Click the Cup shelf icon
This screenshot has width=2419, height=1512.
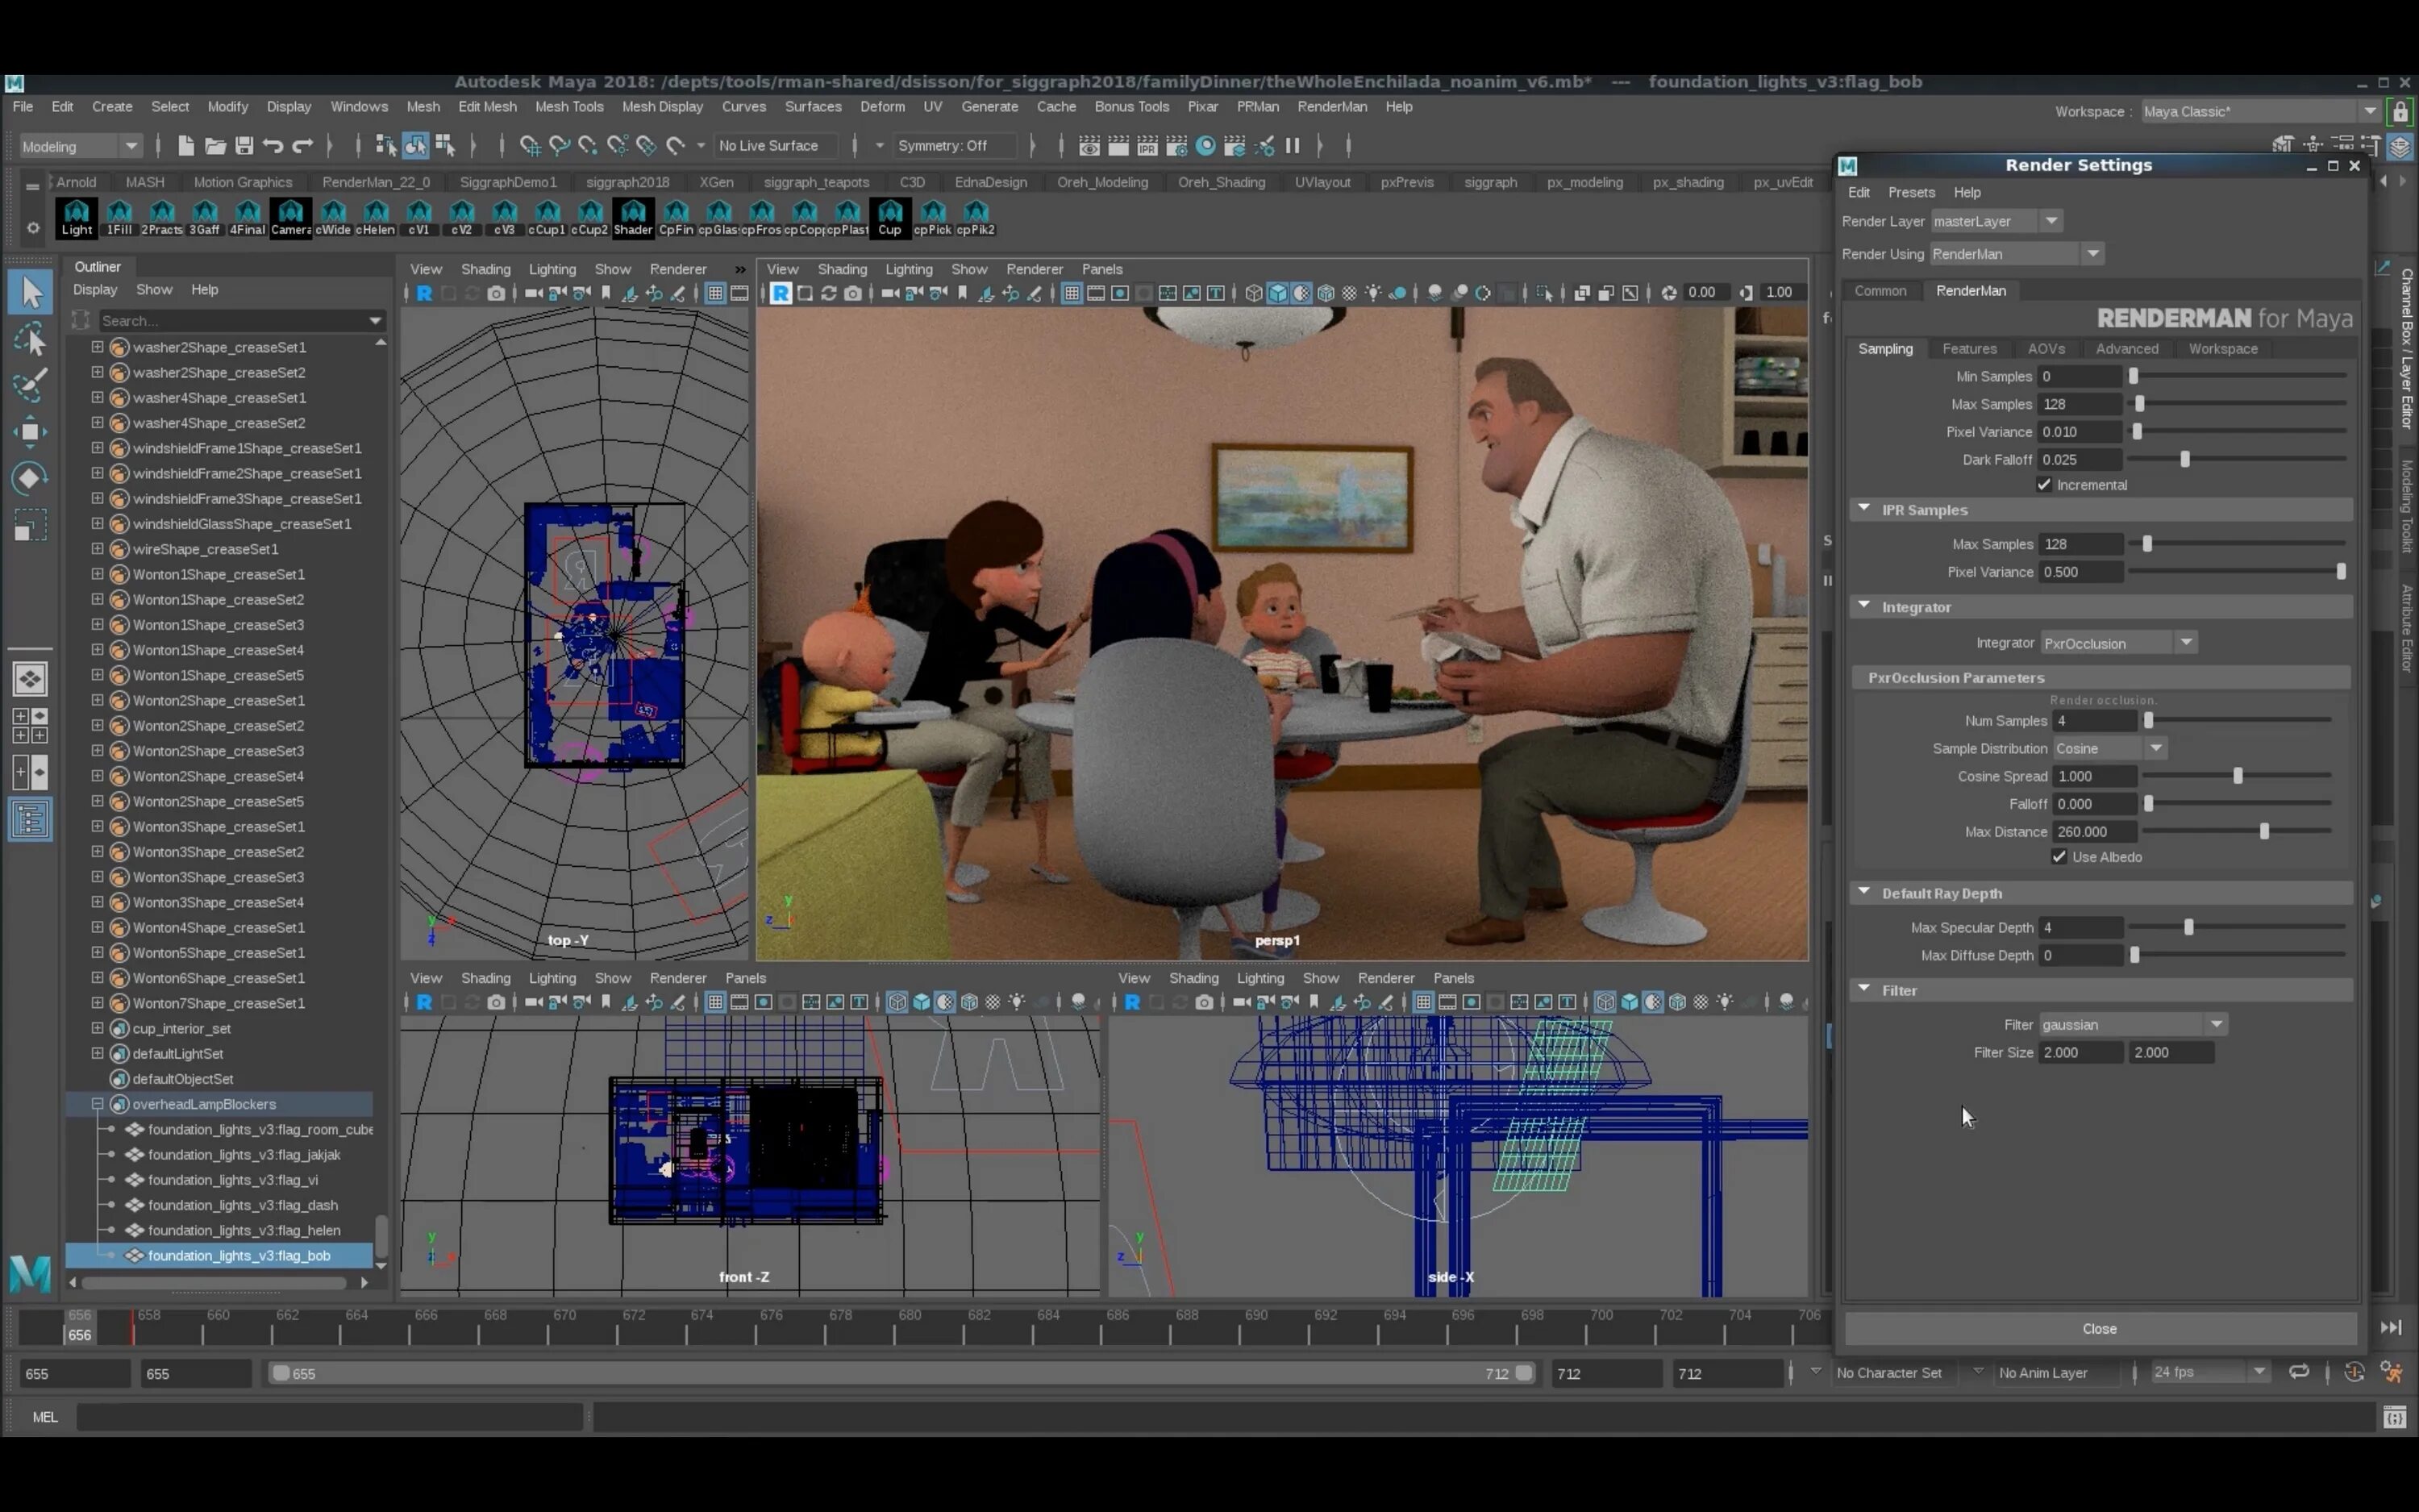click(x=889, y=217)
